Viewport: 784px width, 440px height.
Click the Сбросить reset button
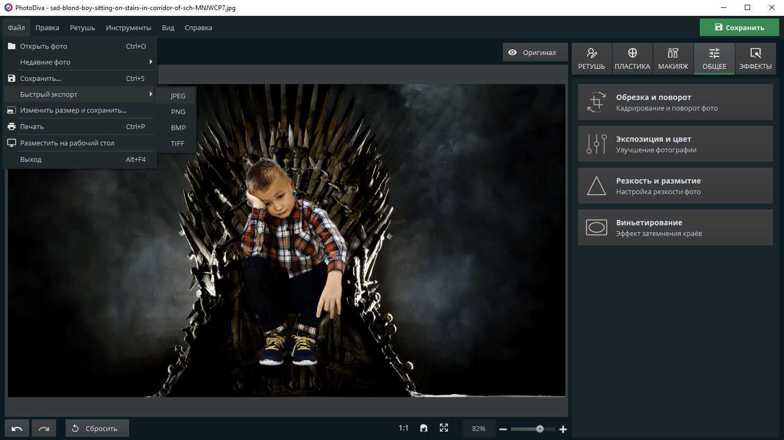[97, 428]
